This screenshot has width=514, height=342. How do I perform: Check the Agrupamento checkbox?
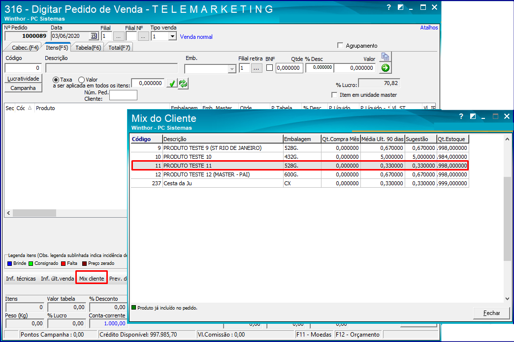point(340,45)
